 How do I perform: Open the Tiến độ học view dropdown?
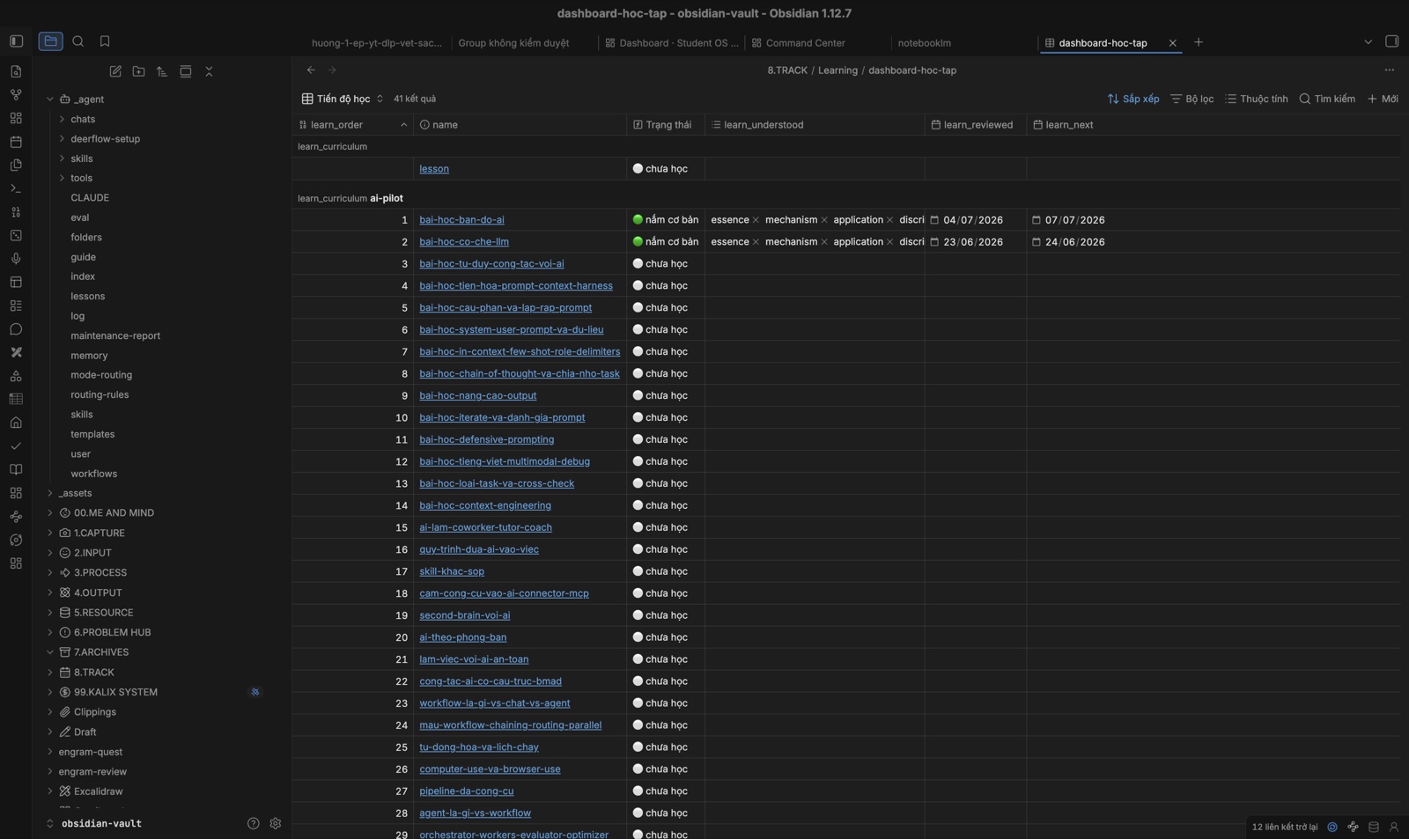click(x=343, y=99)
